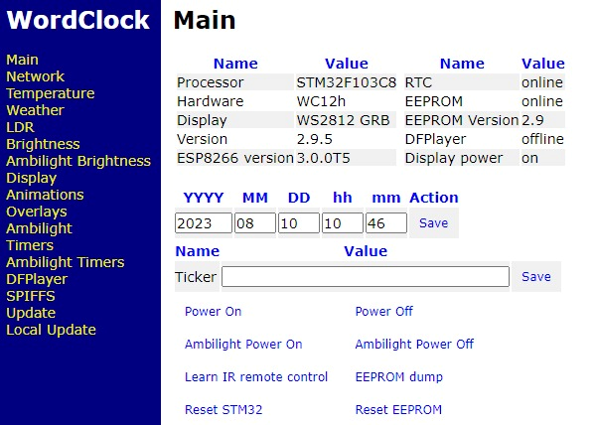Open SPIFFS page
Viewport: 596px width, 425px height.
coord(31,296)
